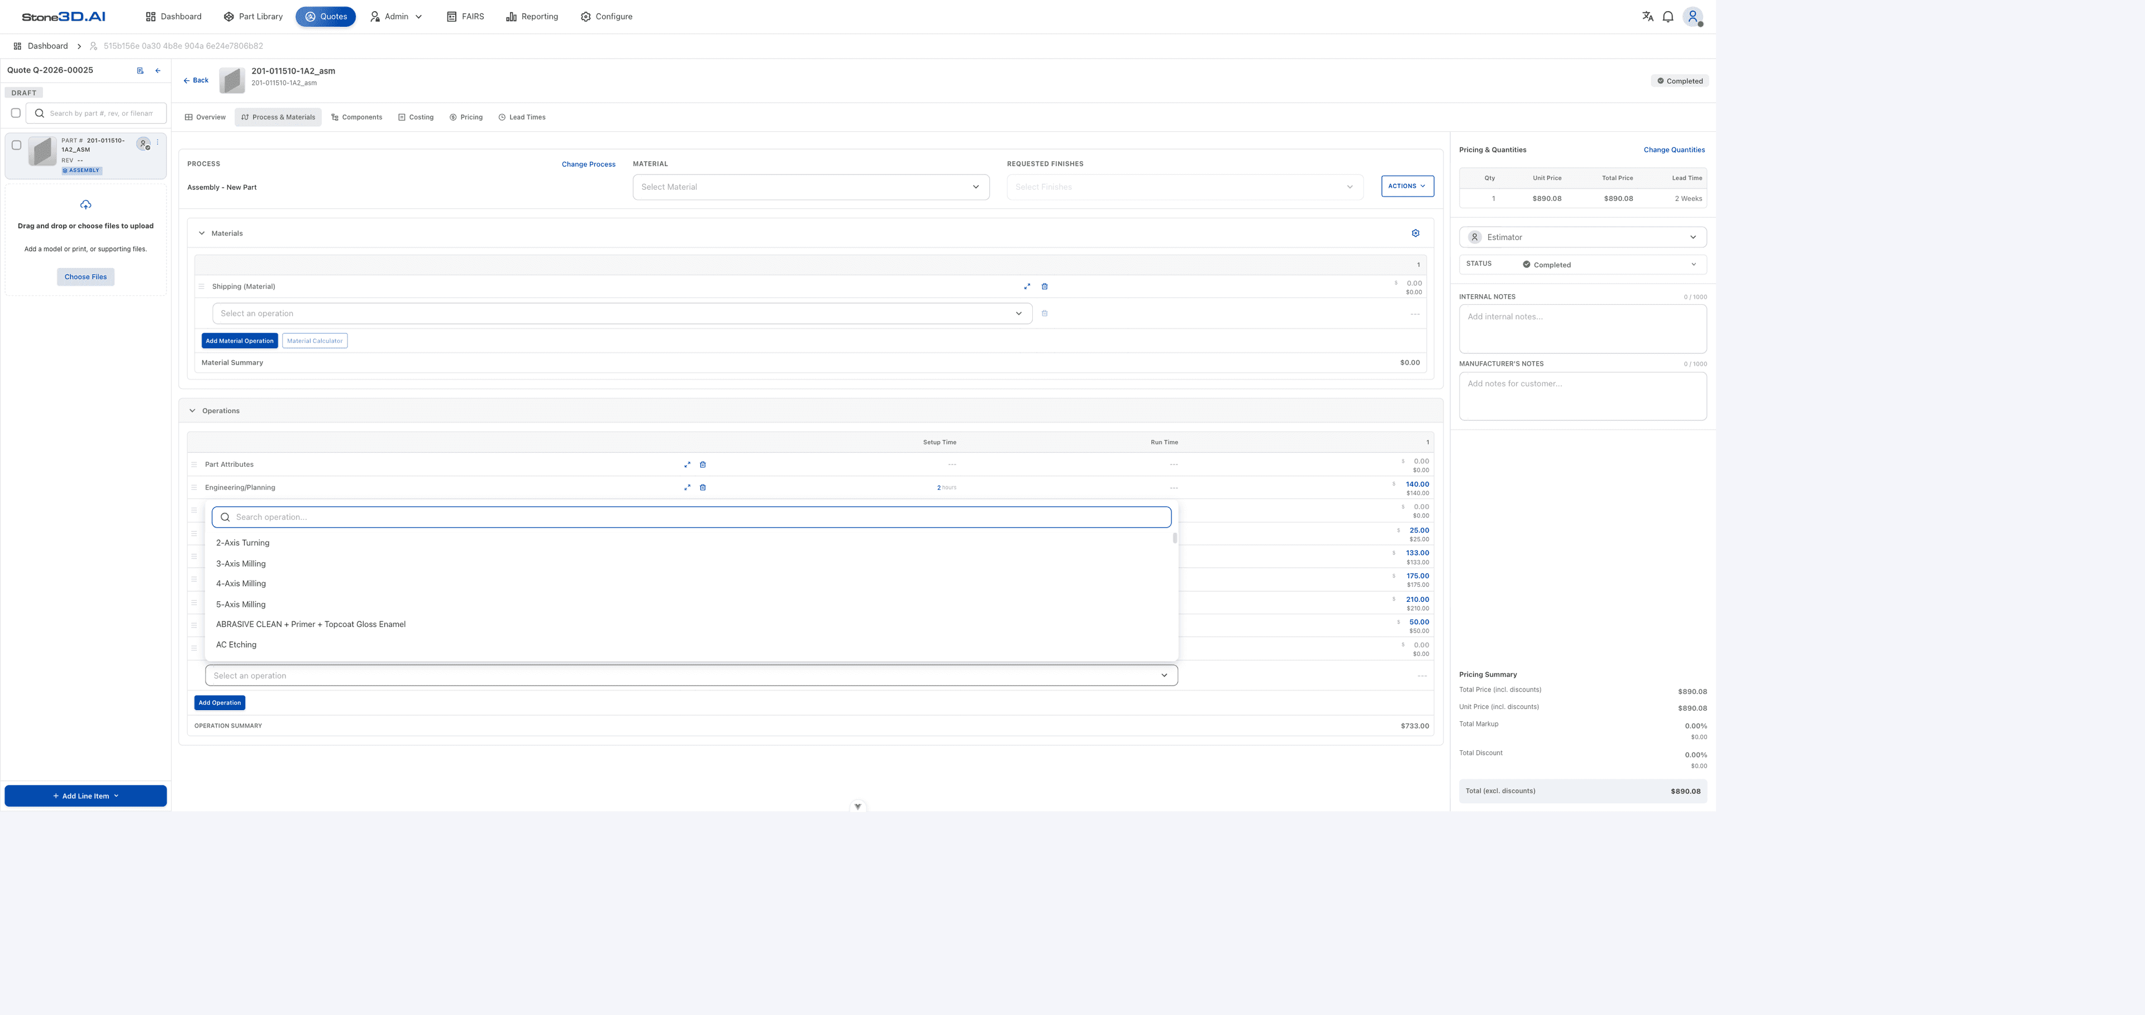
Task: Expand the Engineering/Planning operation details
Action: [x=687, y=487]
